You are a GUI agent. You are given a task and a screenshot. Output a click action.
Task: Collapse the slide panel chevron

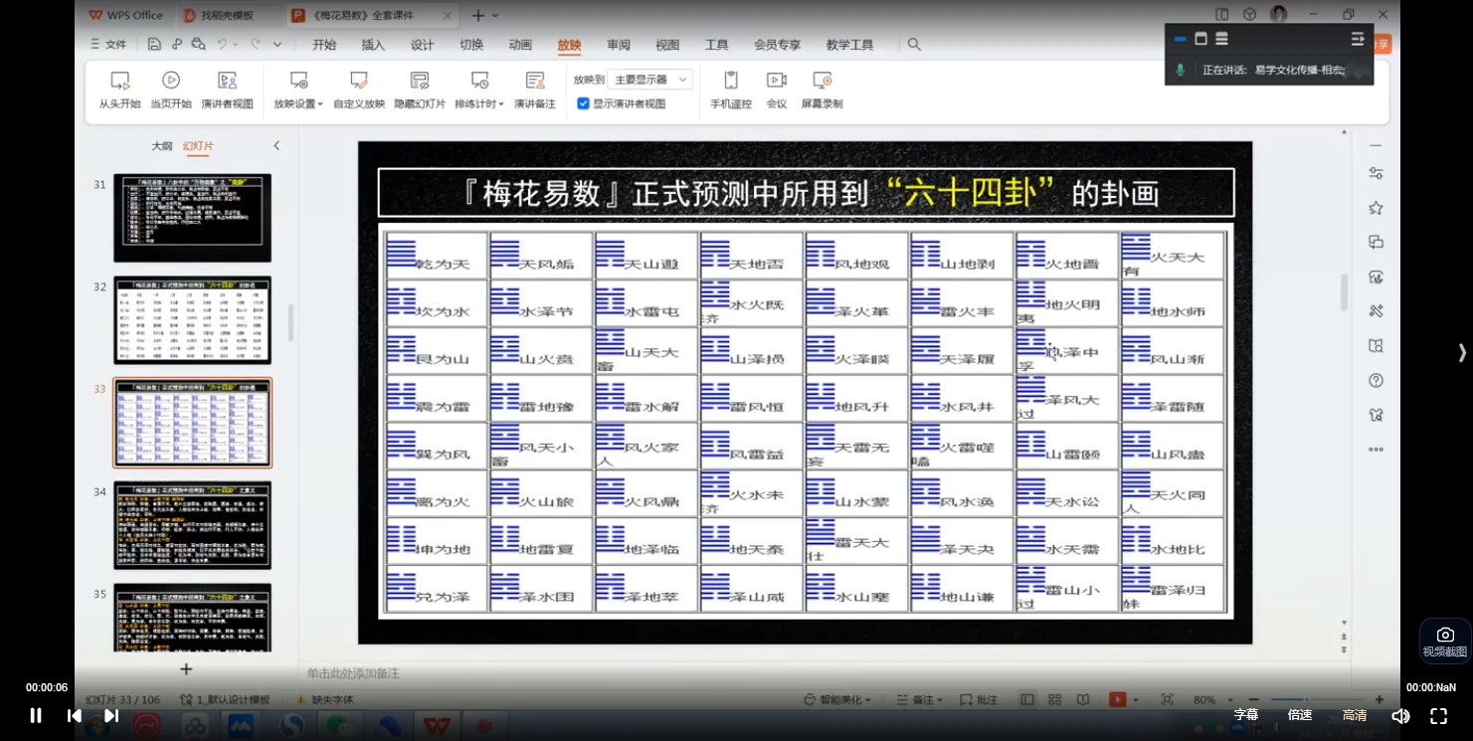pyautogui.click(x=276, y=145)
